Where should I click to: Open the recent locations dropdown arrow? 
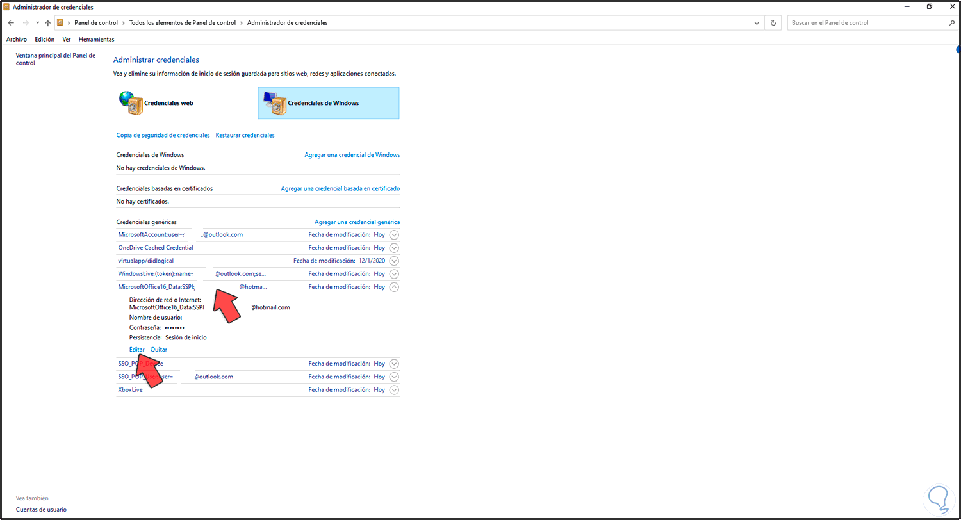coord(37,23)
